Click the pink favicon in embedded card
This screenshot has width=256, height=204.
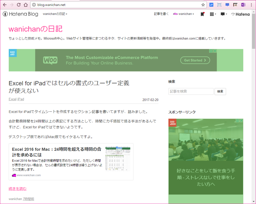pos(14,175)
